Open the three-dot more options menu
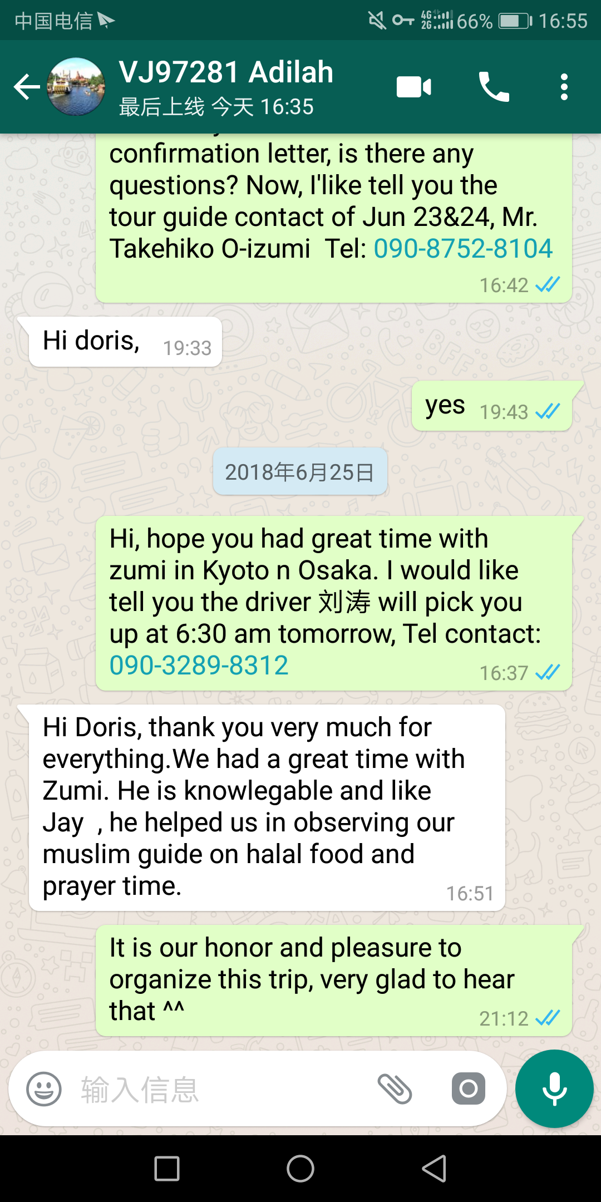Image resolution: width=601 pixels, height=1202 pixels. point(564,87)
